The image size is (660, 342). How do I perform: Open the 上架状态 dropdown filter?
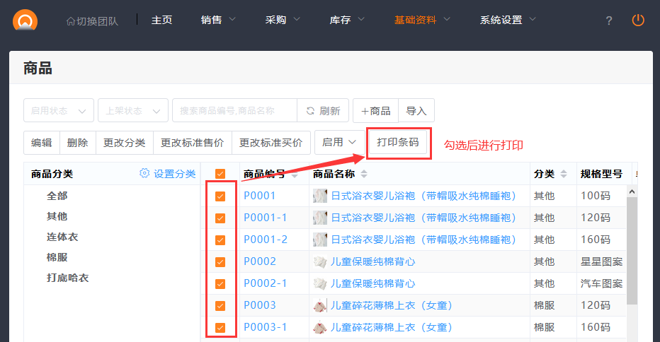pyautogui.click(x=133, y=111)
